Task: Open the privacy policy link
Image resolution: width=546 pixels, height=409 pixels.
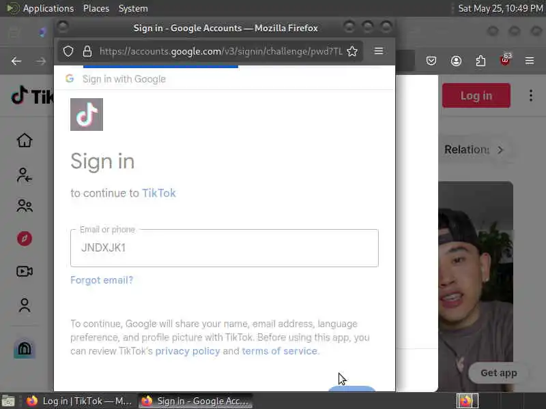Action: pos(188,351)
